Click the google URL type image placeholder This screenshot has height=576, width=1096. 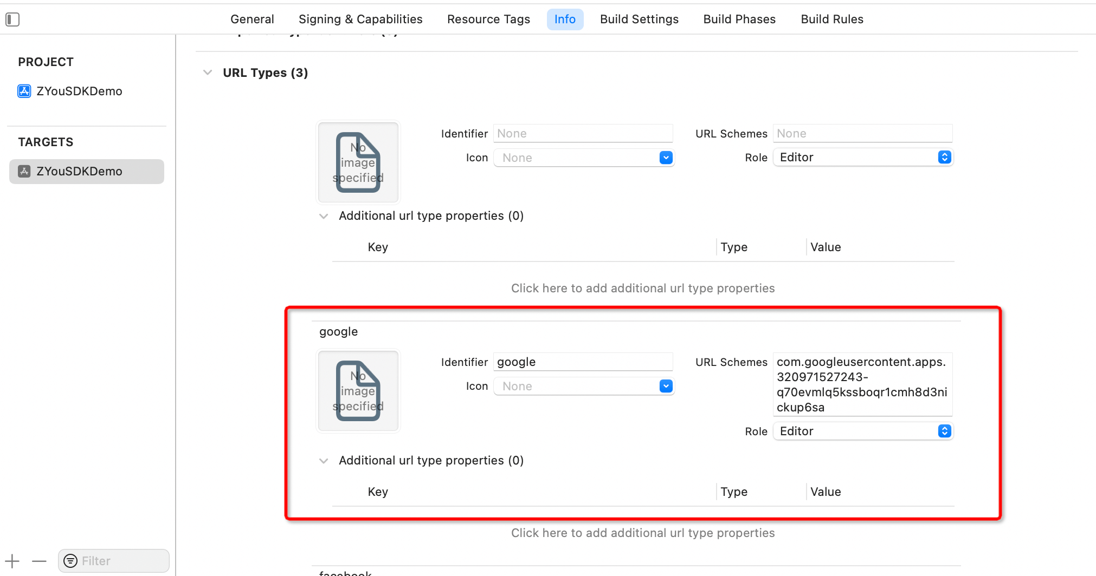tap(358, 390)
